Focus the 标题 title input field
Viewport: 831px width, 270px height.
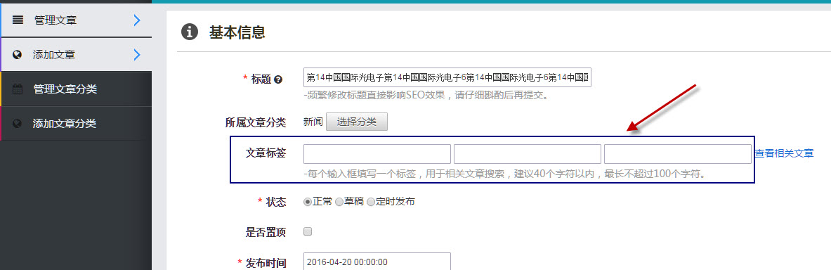point(447,77)
